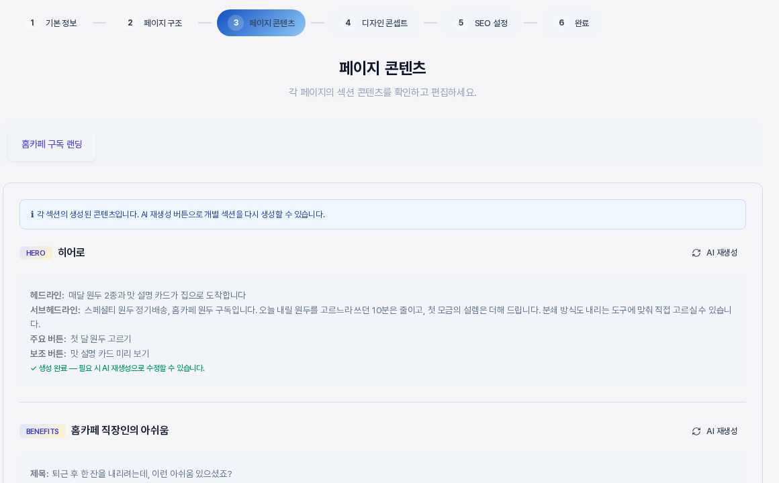Click the 서브헤드라인 paragraph about 스페셜티 원두 정기배송
The width and height of the screenshot is (779, 483).
[381, 317]
